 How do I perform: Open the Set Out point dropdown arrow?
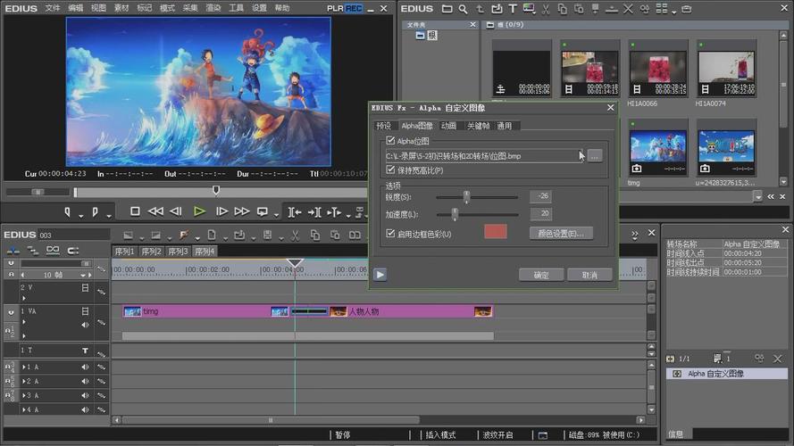[108, 216]
